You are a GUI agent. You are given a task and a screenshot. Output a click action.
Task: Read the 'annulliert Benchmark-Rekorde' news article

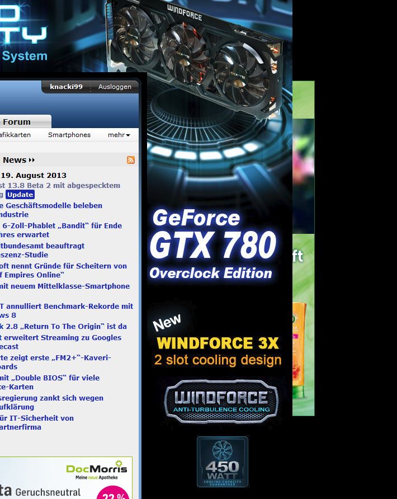tap(67, 310)
